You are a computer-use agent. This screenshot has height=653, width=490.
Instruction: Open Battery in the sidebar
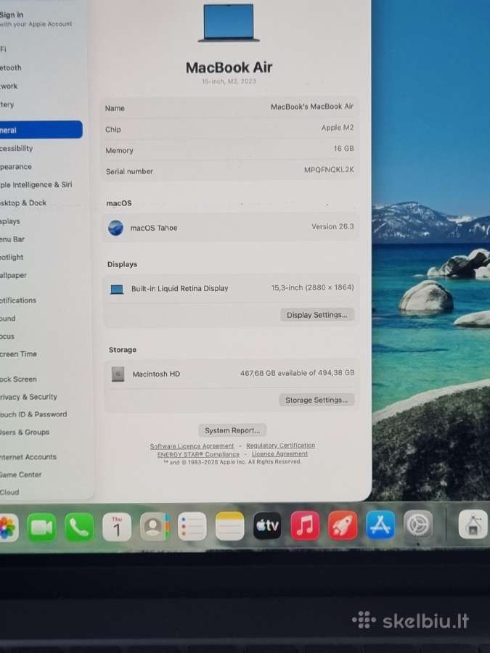point(7,104)
